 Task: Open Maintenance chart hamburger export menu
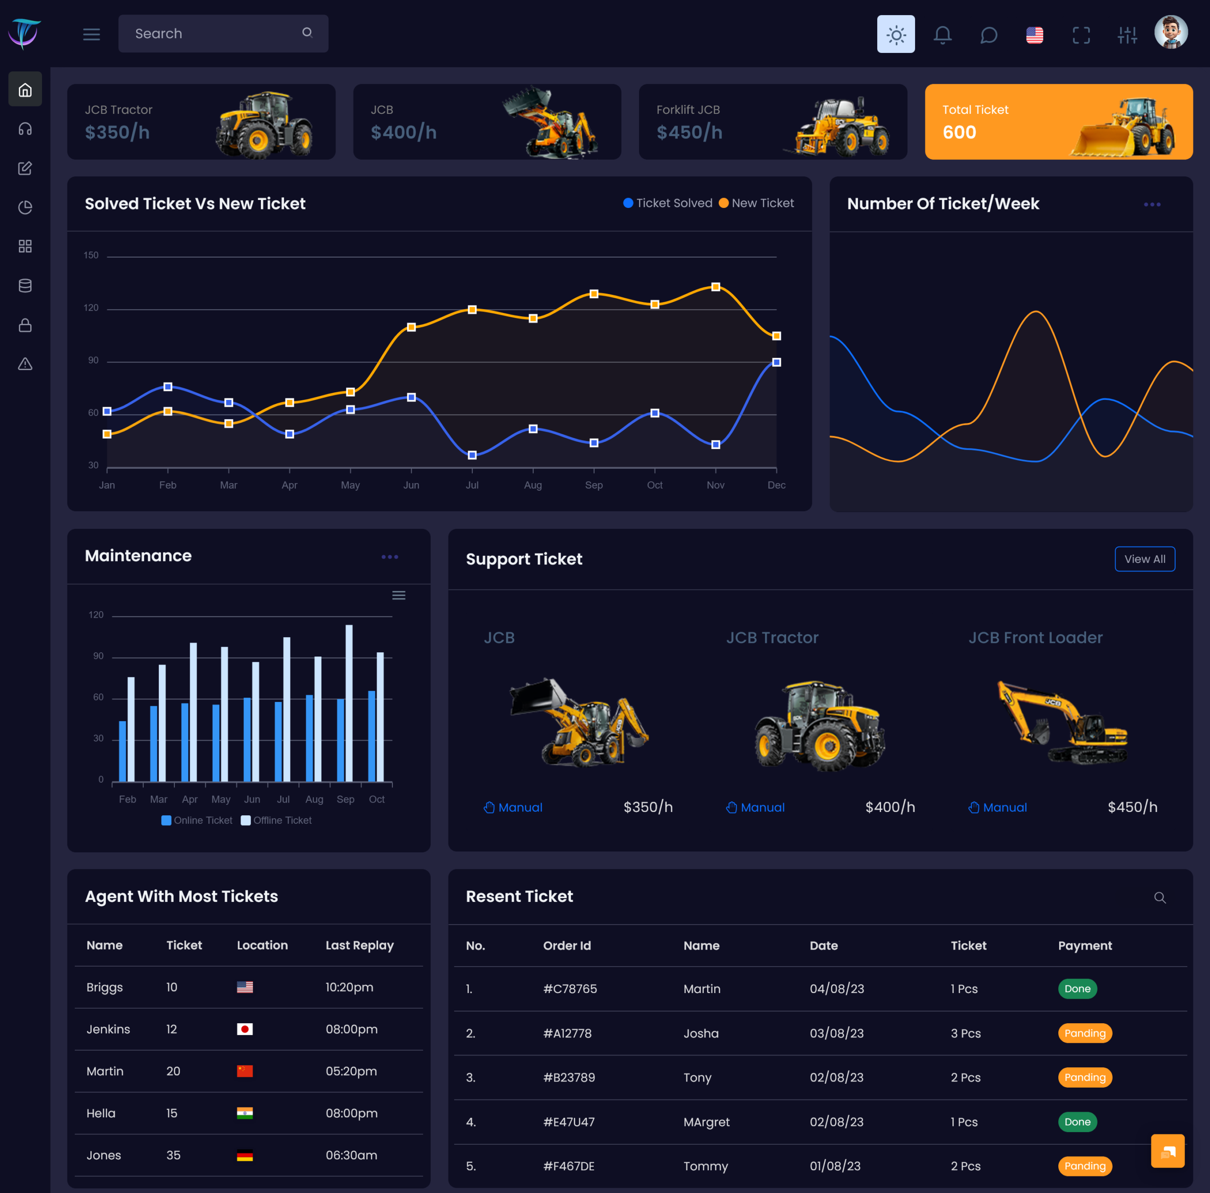tap(398, 595)
